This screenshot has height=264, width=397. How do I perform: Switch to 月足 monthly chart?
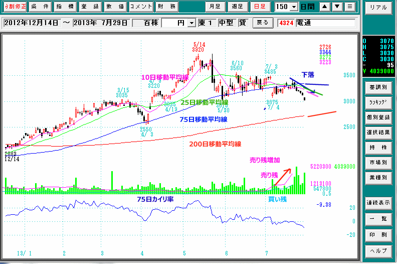(x=215, y=7)
